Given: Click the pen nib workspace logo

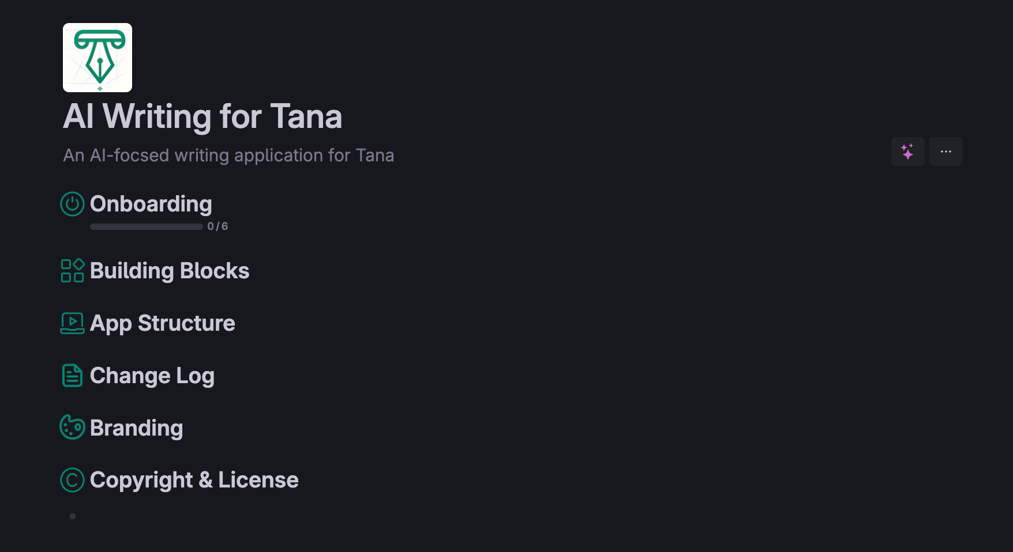Looking at the screenshot, I should click(97, 57).
